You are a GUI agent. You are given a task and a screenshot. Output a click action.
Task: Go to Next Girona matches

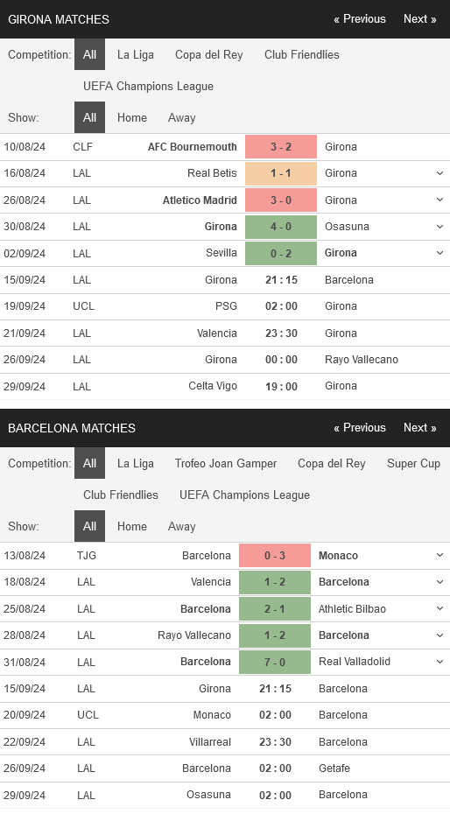[x=420, y=19]
